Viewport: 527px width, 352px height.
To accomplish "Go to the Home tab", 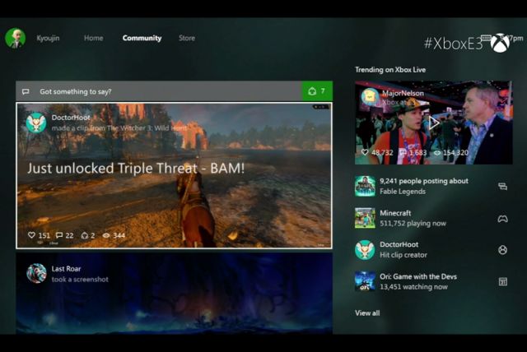I will point(93,38).
